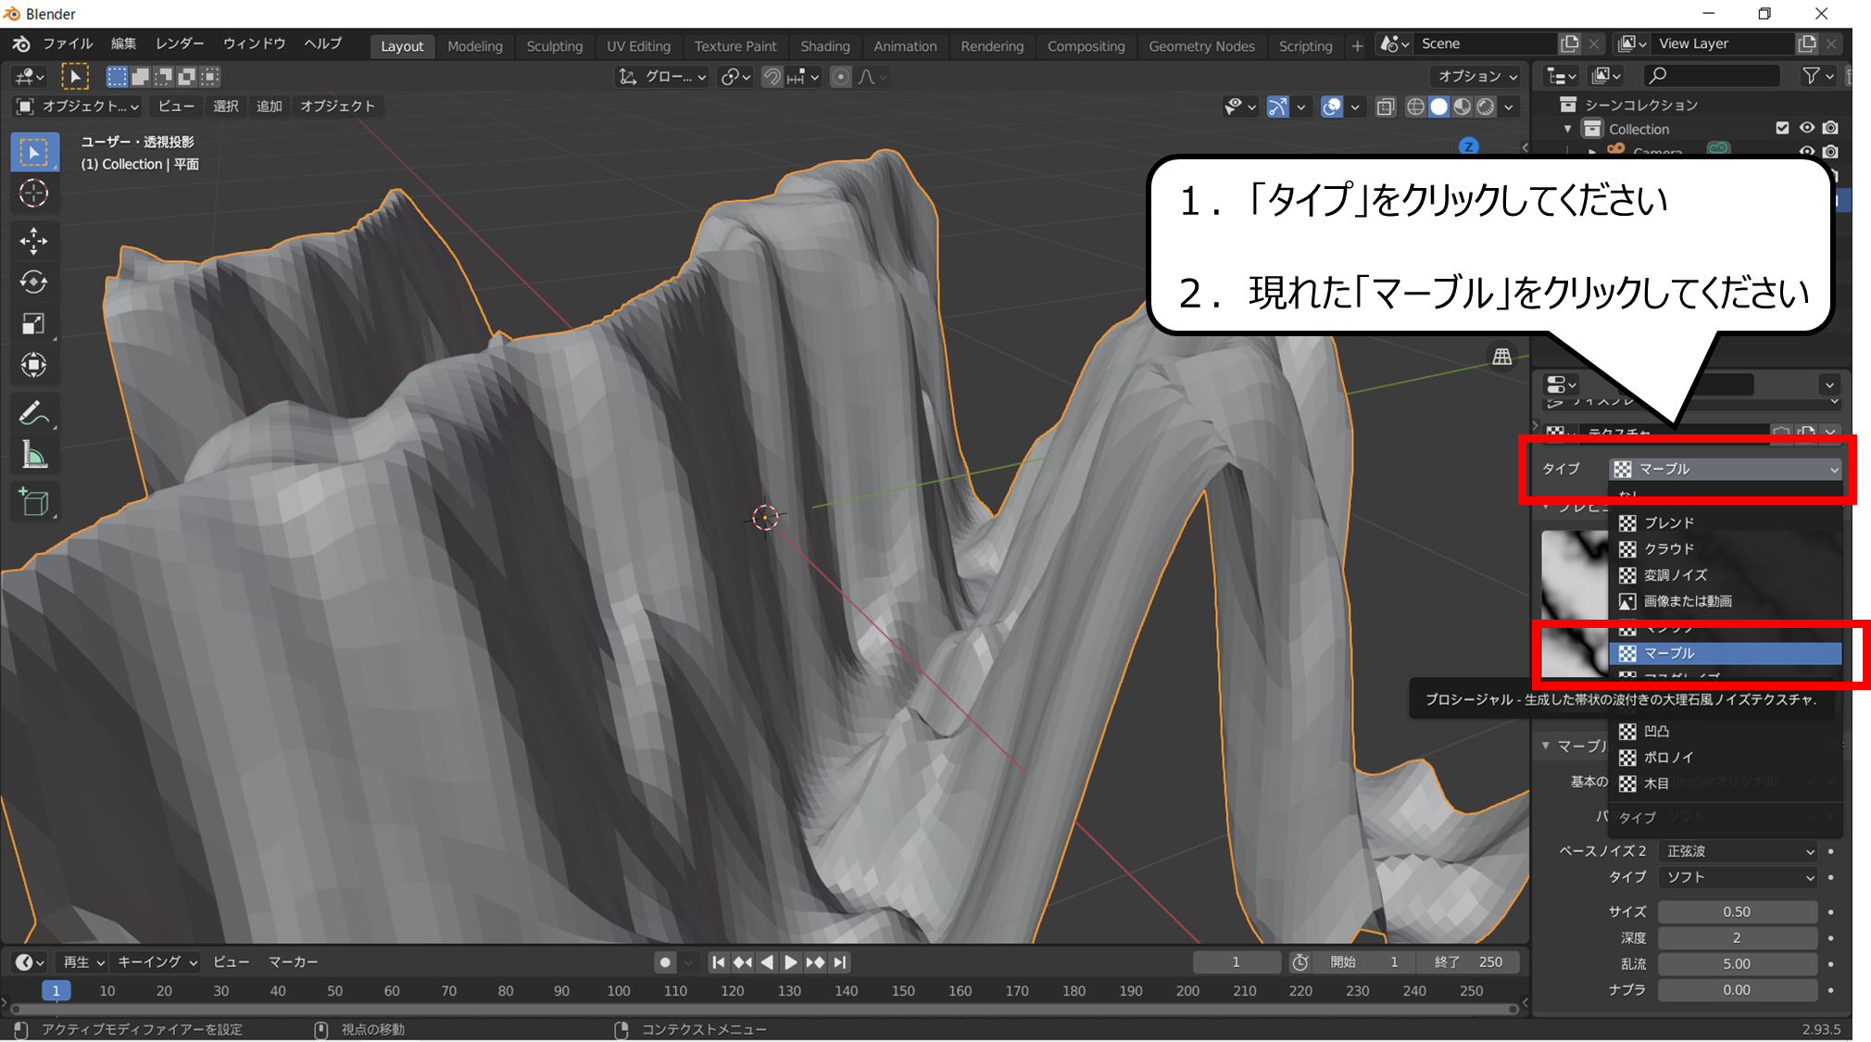Screen dimensions: 1871x1042
Task: Select the Select Box tool in left toolbar
Action: tap(34, 153)
